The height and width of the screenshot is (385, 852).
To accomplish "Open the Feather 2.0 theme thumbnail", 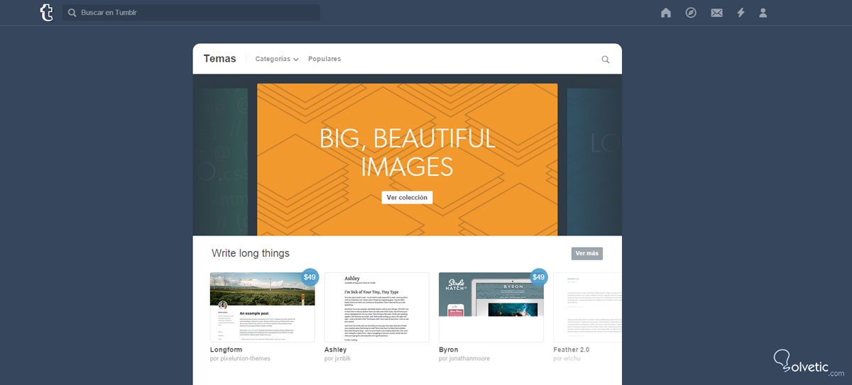I will (x=587, y=307).
